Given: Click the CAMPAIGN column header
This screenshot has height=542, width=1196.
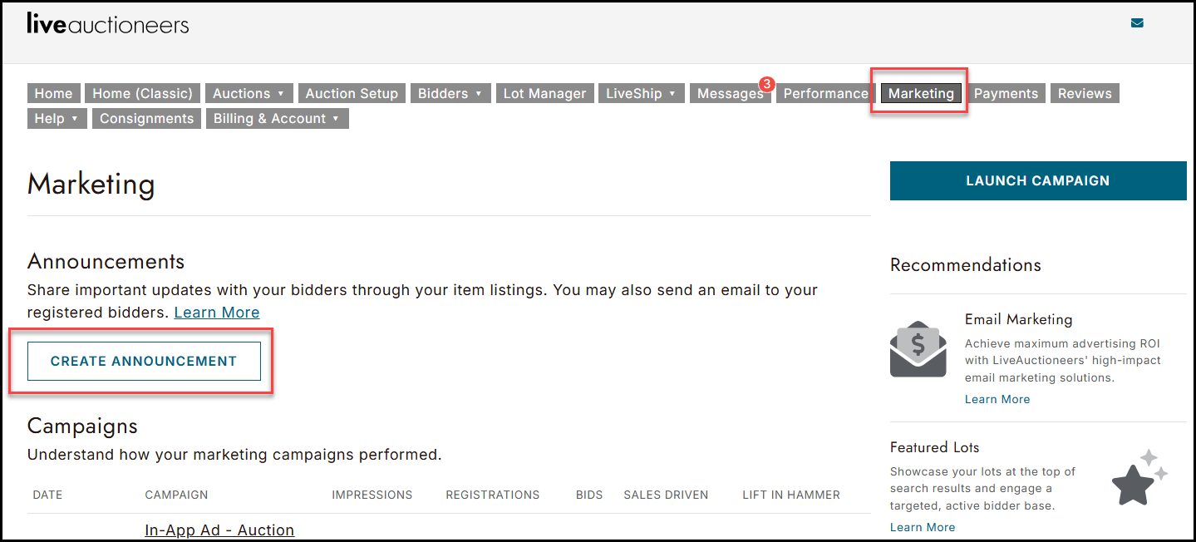Looking at the screenshot, I should click(x=176, y=495).
